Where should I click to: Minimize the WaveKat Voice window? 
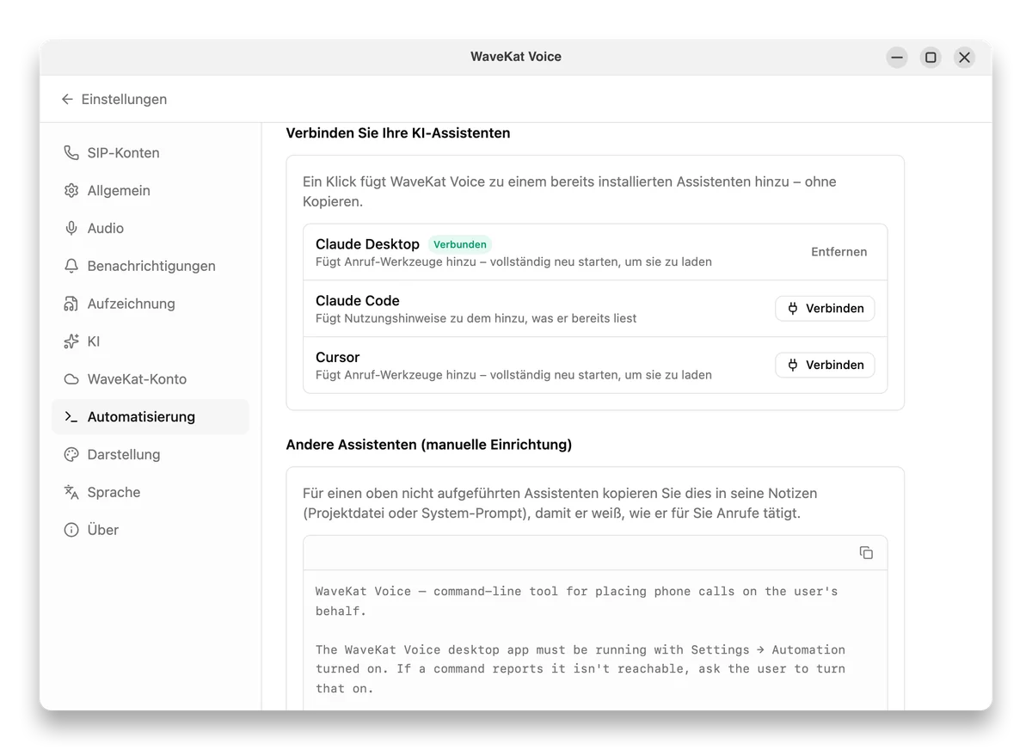coord(897,58)
